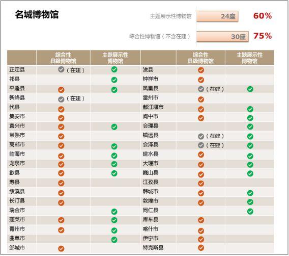289x256 pixels.
Task: Click the orange check in 常熟市 row
Action: [x=61, y=136]
